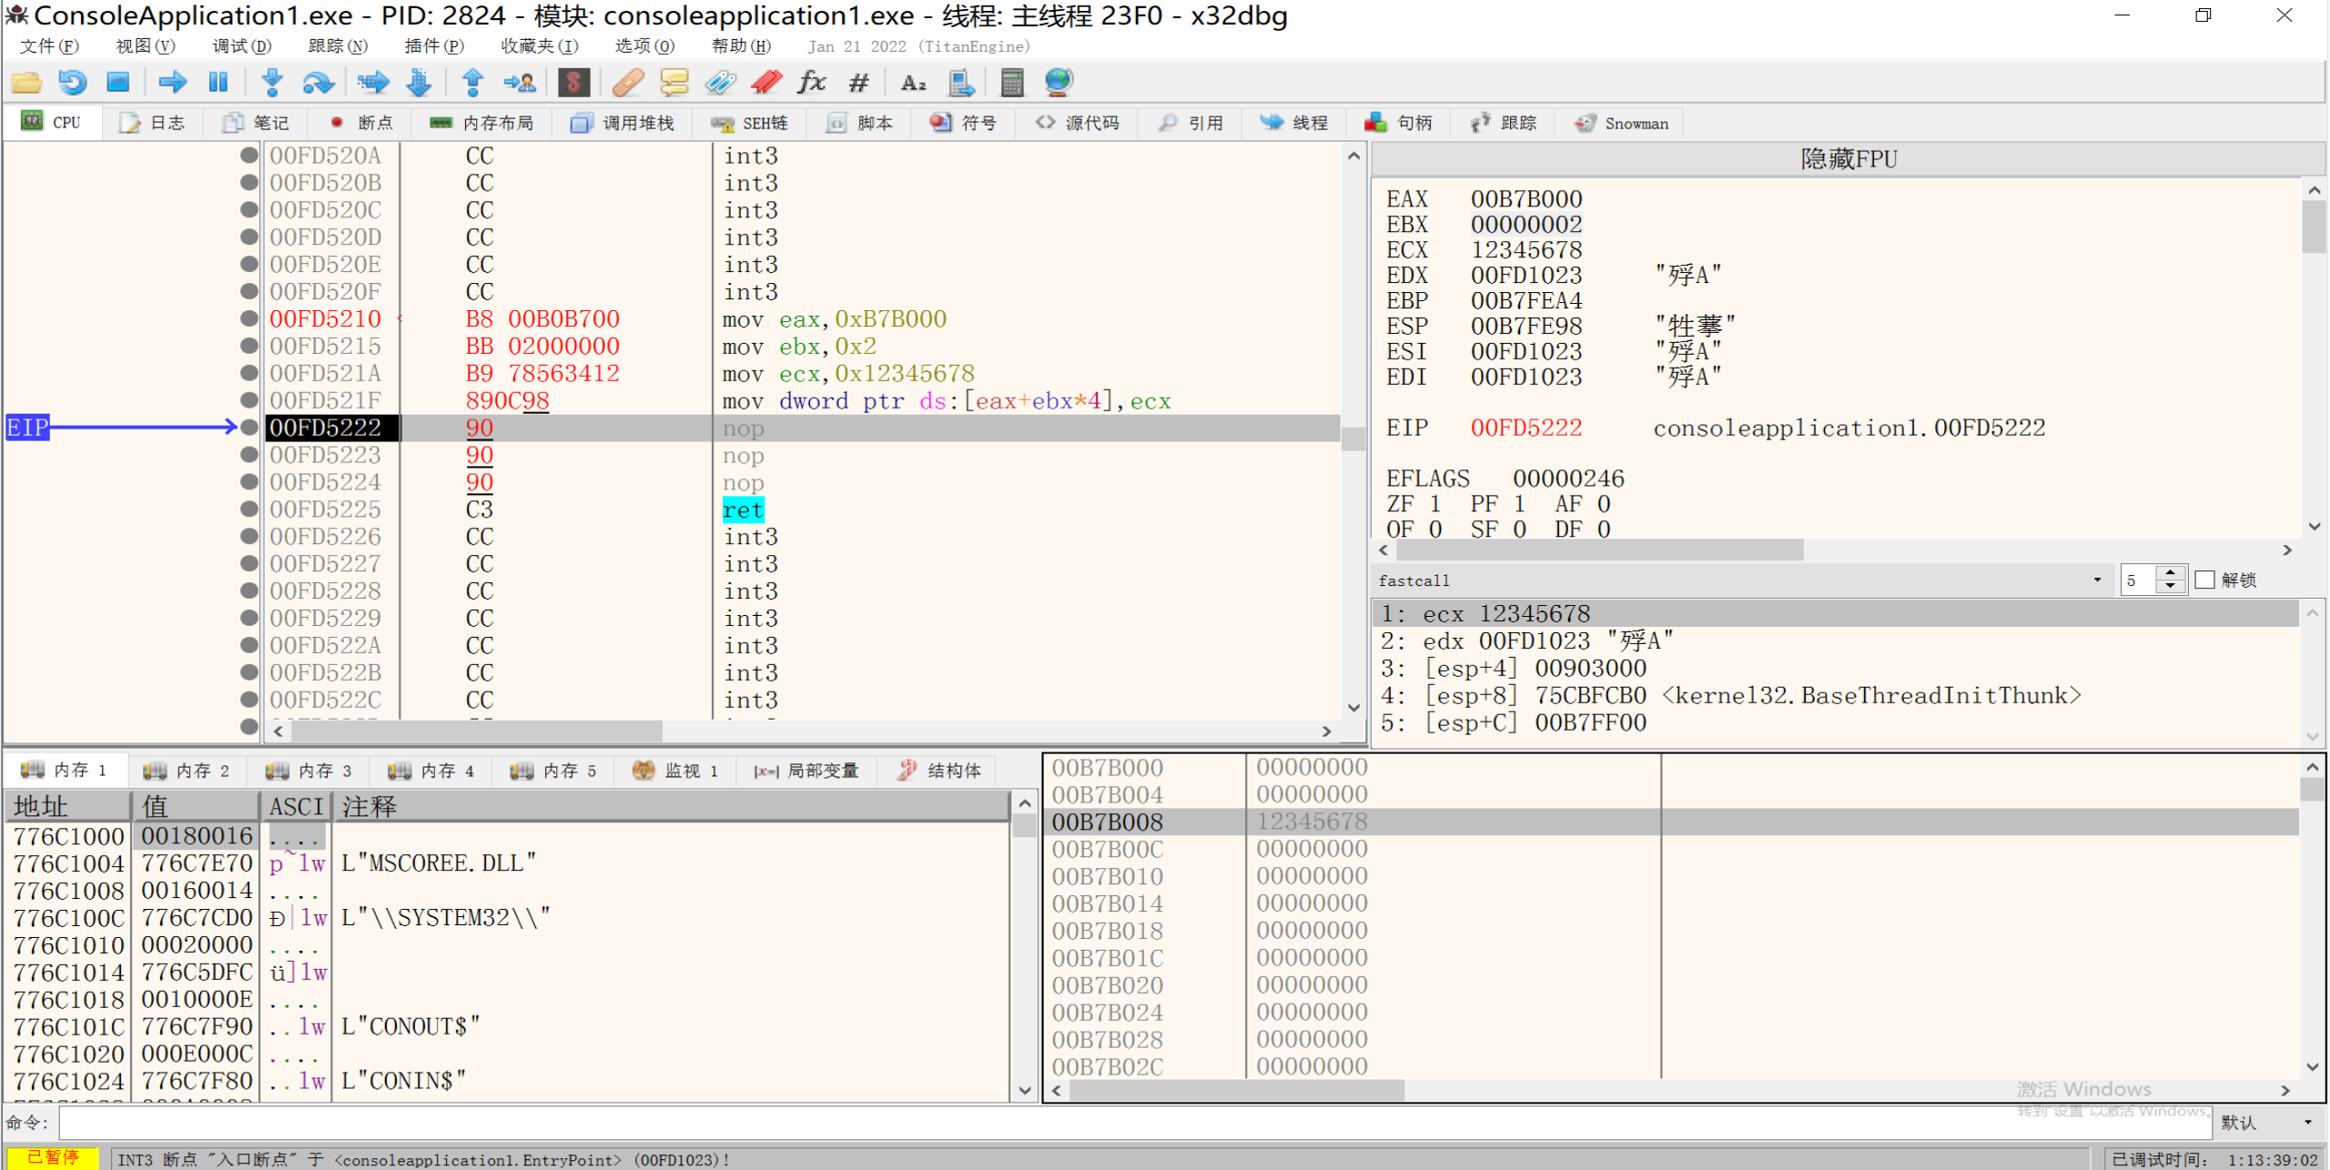Click the Open file folder icon
The width and height of the screenshot is (2330, 1170).
[26, 83]
